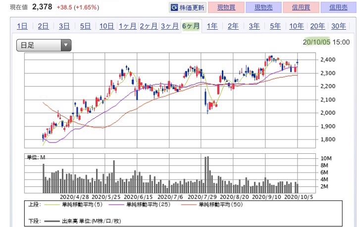Click the 信用売 button
The height and width of the screenshot is (227, 360).
click(338, 7)
